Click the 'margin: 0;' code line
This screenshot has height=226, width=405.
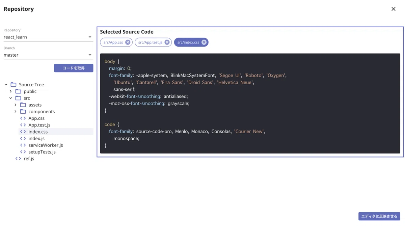[120, 68]
